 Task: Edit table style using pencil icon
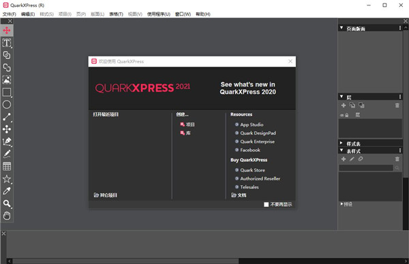pyautogui.click(x=352, y=159)
